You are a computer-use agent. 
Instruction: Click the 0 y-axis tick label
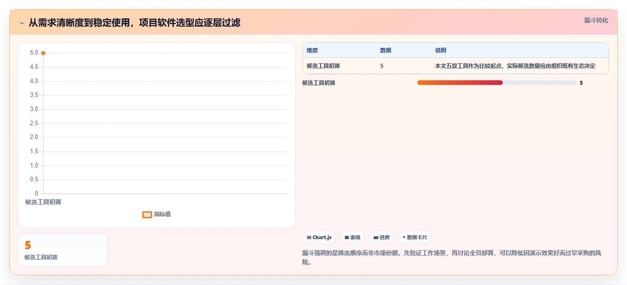click(36, 194)
